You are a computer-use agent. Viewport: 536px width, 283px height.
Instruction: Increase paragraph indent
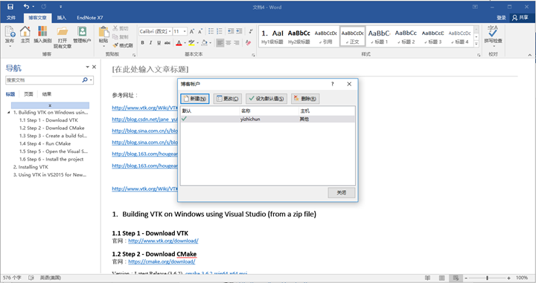click(239, 31)
